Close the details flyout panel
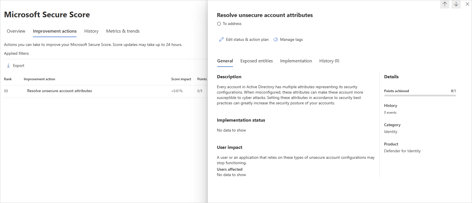 pos(467,4)
